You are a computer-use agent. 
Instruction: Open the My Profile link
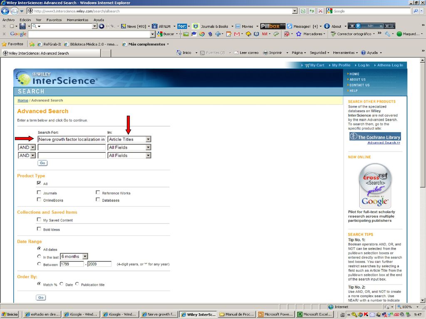(x=341, y=65)
